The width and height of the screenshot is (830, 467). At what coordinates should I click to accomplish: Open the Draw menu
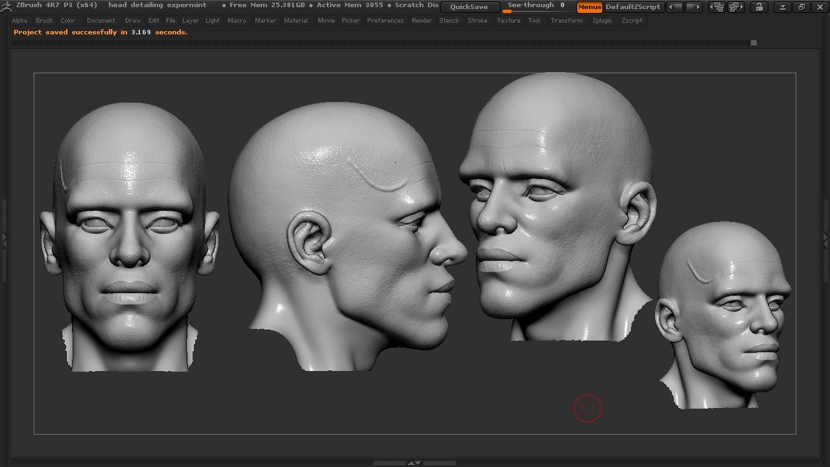point(133,21)
